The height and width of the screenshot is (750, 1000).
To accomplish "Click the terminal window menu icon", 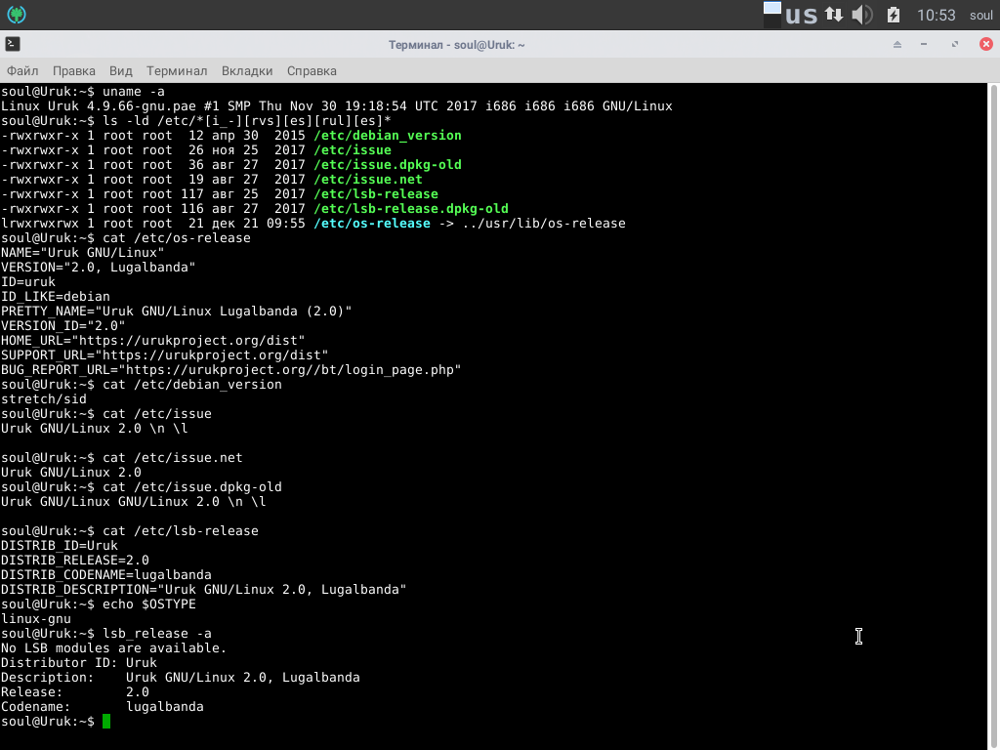I will (13, 44).
